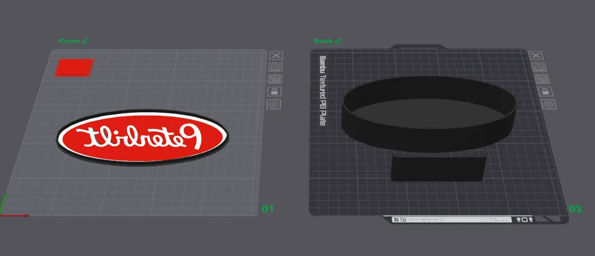
Task: Remove Front plate with its X icon
Action: click(276, 56)
